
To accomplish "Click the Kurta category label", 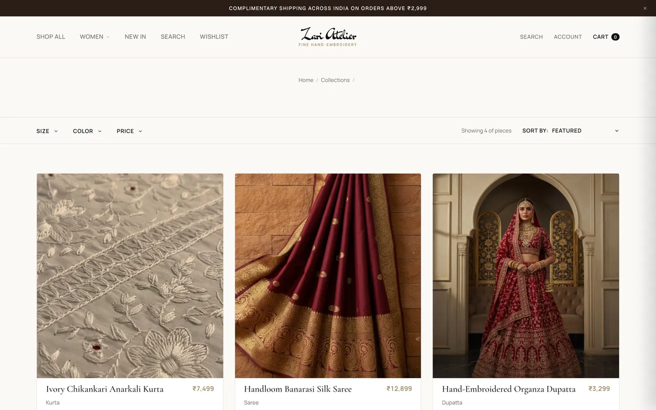I will [53, 402].
